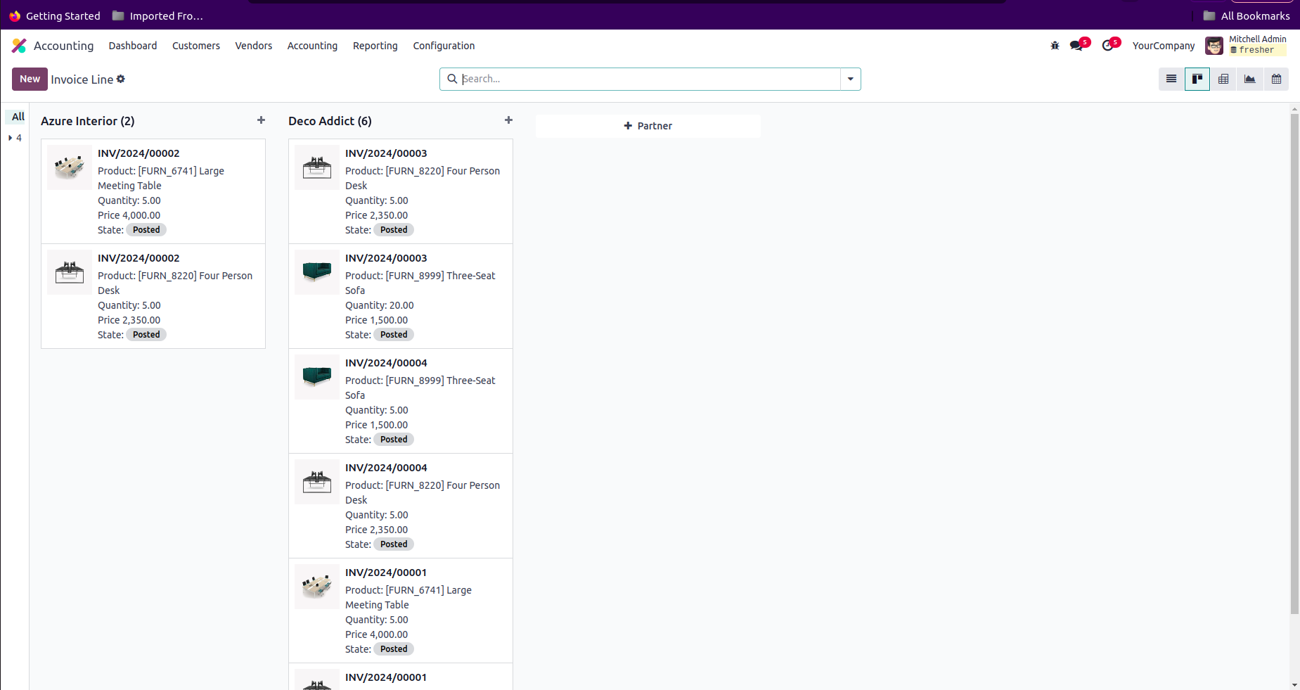Open the Three-Seat Sofa thumbnail in INV/2024/00004
The height and width of the screenshot is (690, 1300).
(316, 377)
